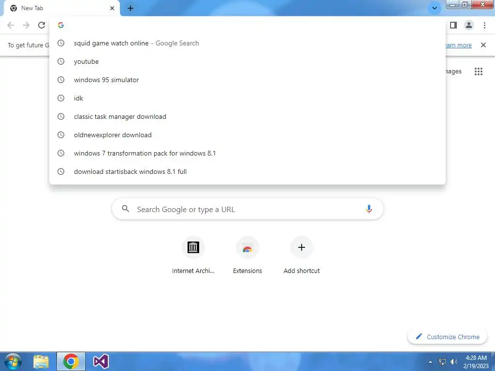Choose the youtube suggestion
This screenshot has height=371, width=495.
coord(247,61)
